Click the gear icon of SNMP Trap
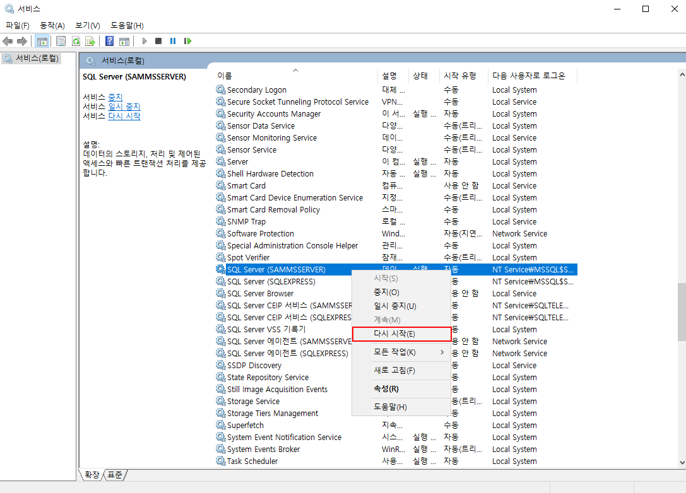This screenshot has height=493, width=686. tap(220, 221)
